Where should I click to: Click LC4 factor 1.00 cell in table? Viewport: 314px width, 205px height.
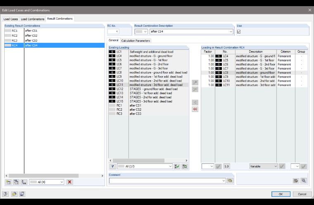(208, 56)
